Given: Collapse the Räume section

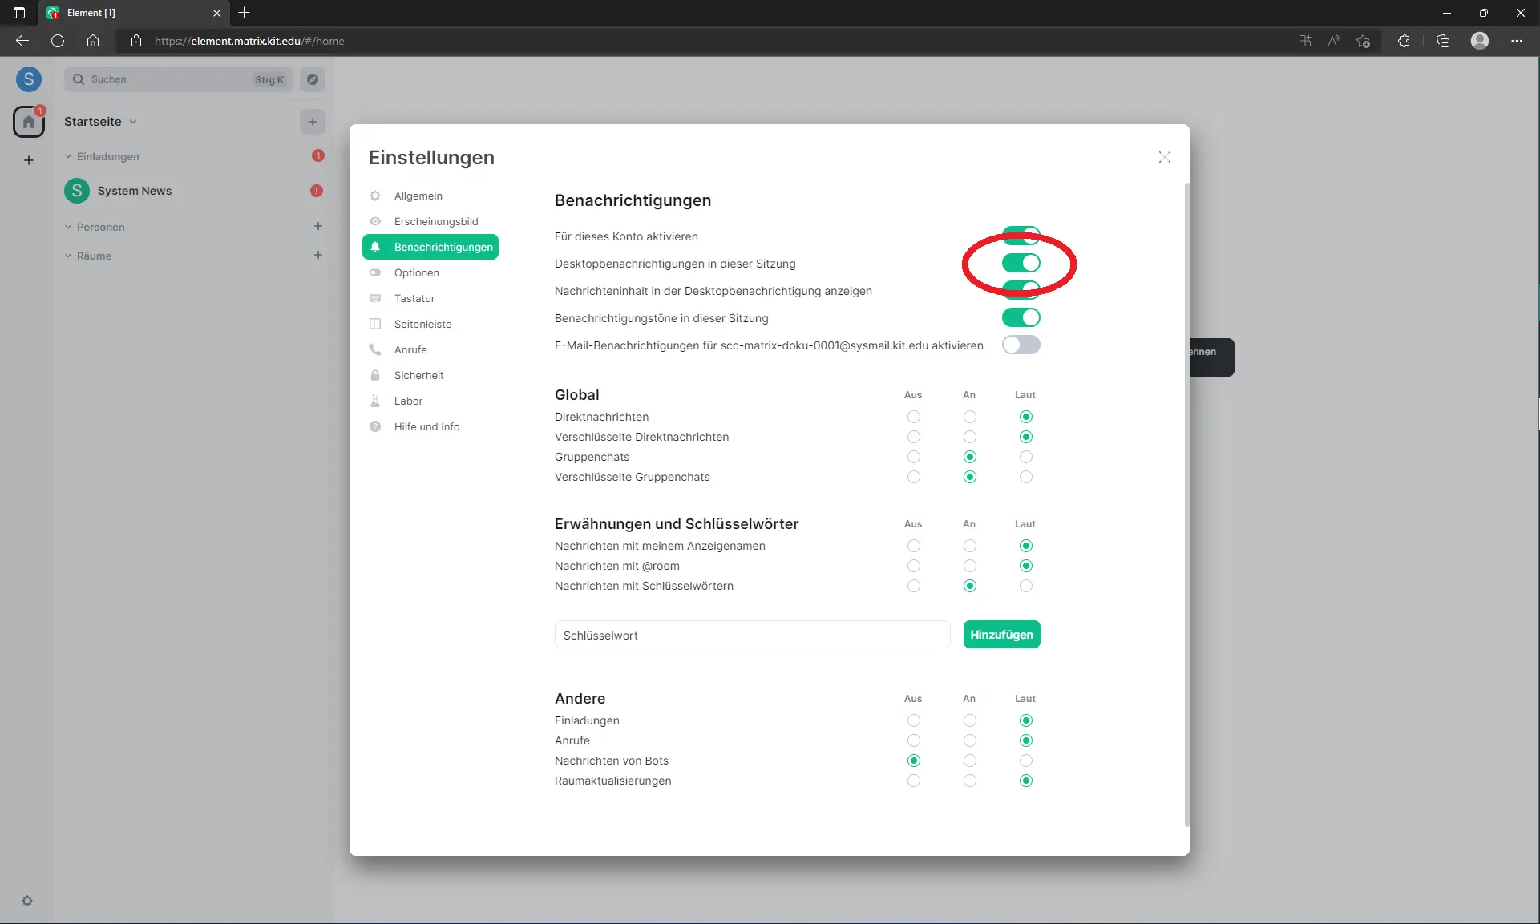Looking at the screenshot, I should (68, 256).
